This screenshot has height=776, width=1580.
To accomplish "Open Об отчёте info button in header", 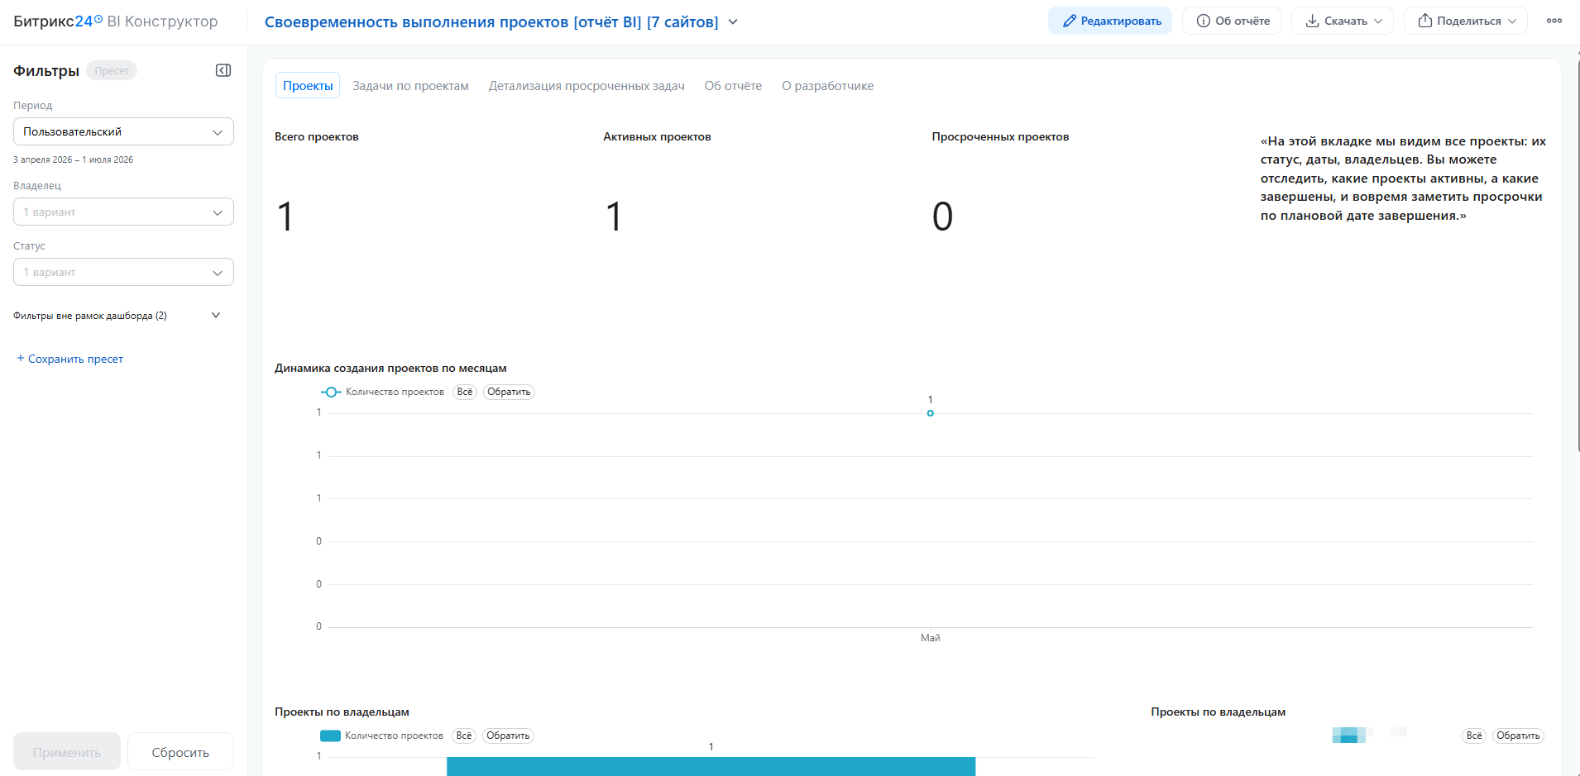I will pyautogui.click(x=1232, y=21).
